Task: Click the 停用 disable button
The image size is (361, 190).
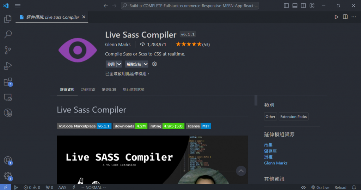Action: point(111,64)
